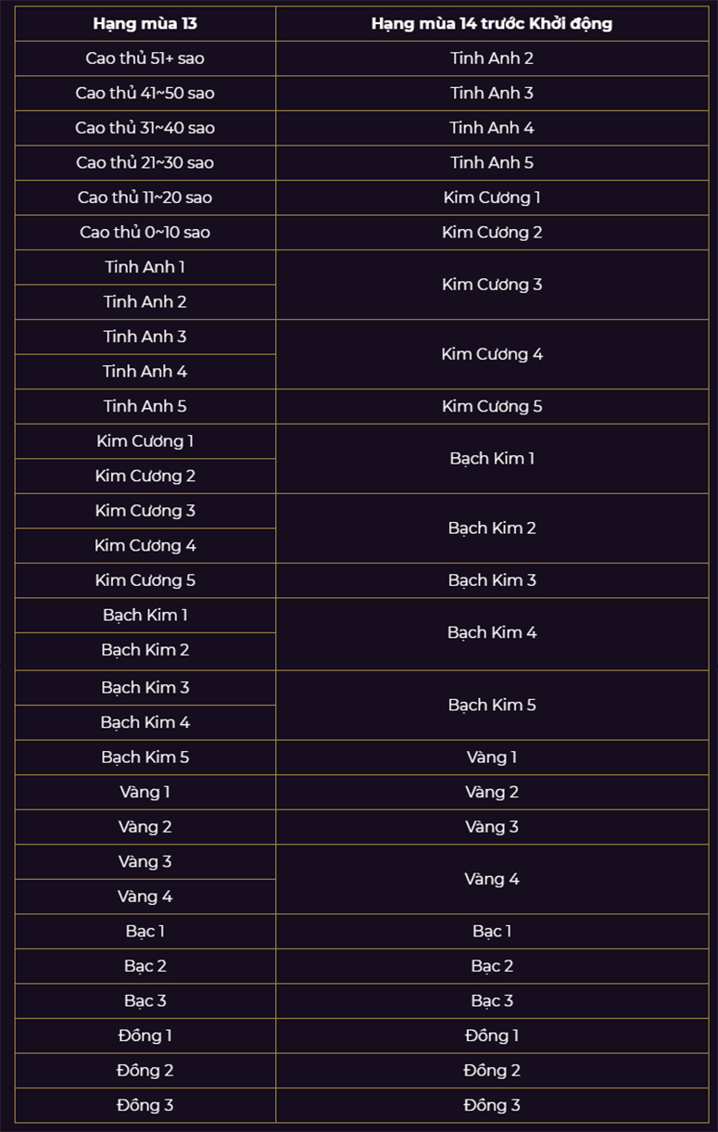Click 'Tinh Anh 2' in the right column
The image size is (718, 1132).
pos(492,58)
